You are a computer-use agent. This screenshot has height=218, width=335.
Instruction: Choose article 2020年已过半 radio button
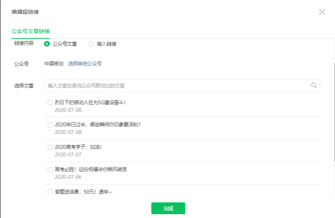coord(50,125)
